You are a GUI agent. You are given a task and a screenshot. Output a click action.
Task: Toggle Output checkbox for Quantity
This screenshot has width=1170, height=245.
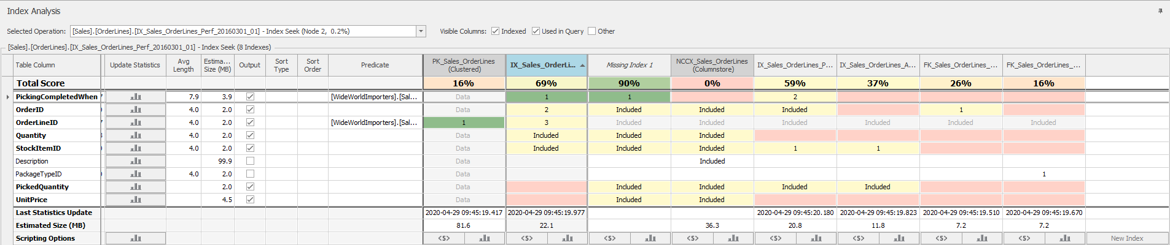tap(250, 135)
